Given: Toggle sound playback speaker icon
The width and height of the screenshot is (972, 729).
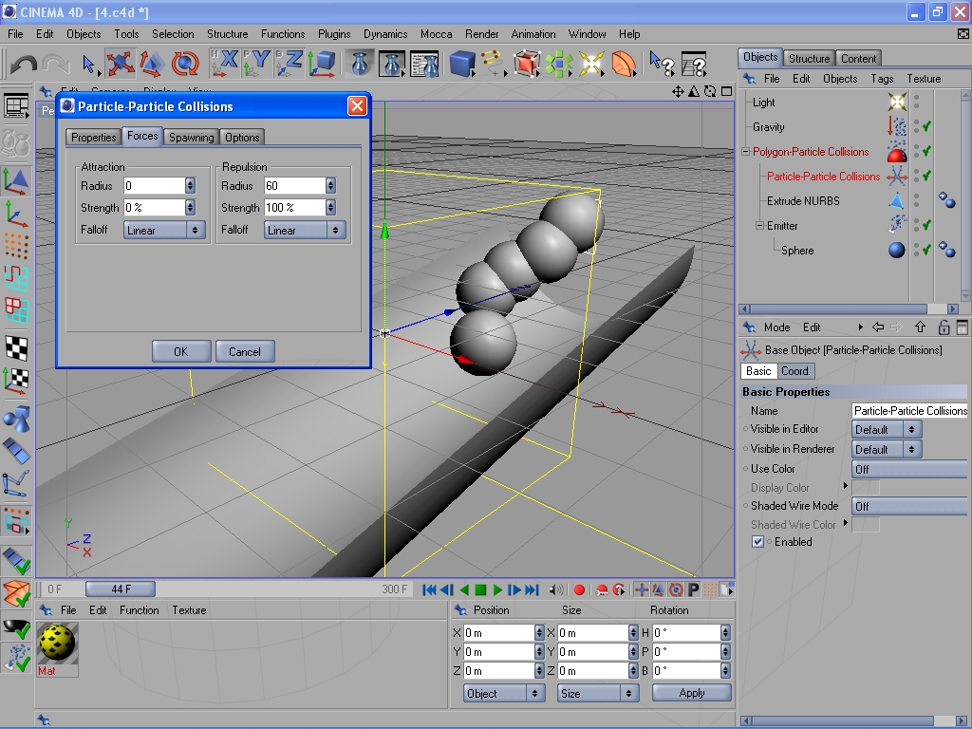Looking at the screenshot, I should pyautogui.click(x=556, y=590).
